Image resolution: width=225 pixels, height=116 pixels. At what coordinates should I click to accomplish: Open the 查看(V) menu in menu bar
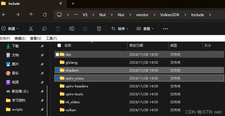pyautogui.click(x=35, y=38)
